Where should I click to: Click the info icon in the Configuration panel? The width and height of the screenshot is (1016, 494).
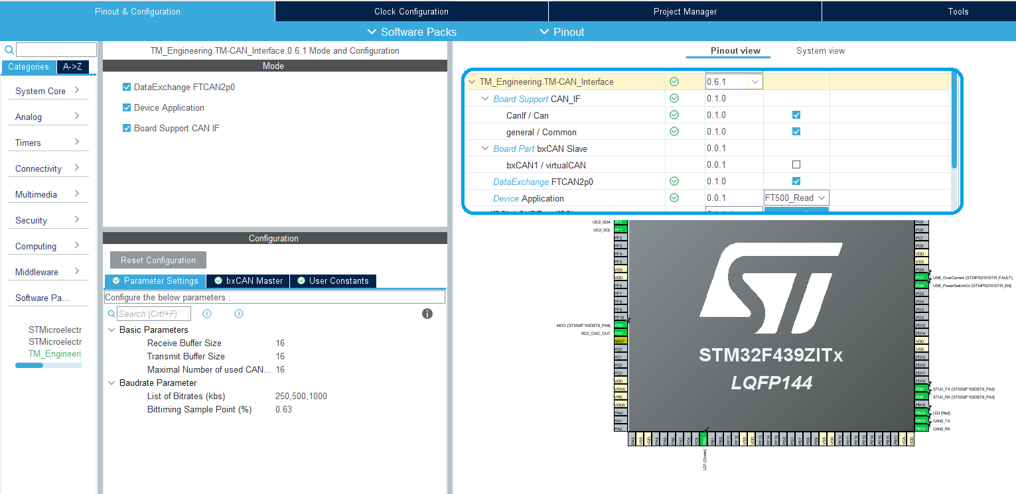(x=427, y=314)
